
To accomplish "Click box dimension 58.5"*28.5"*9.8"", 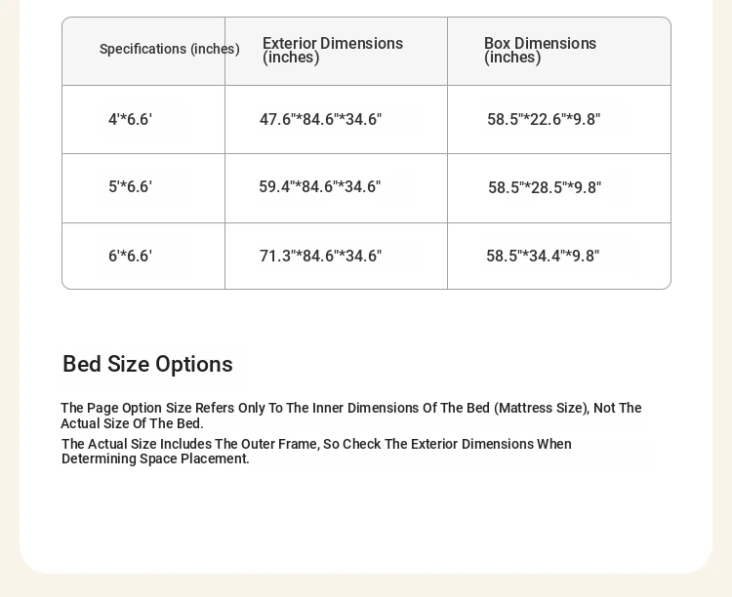I will coord(545,187).
